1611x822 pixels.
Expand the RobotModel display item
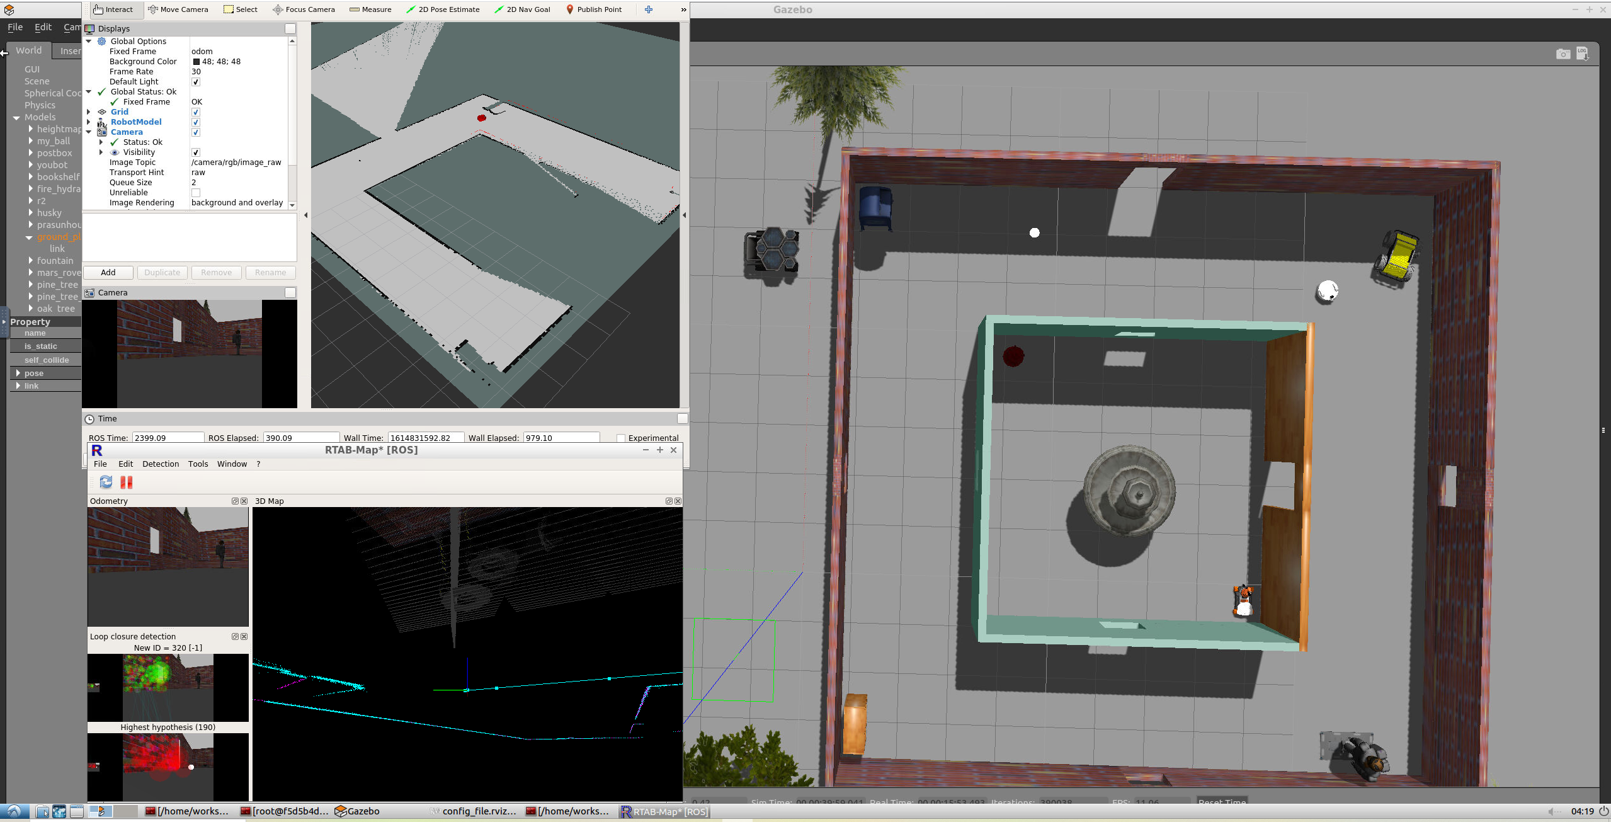point(89,122)
